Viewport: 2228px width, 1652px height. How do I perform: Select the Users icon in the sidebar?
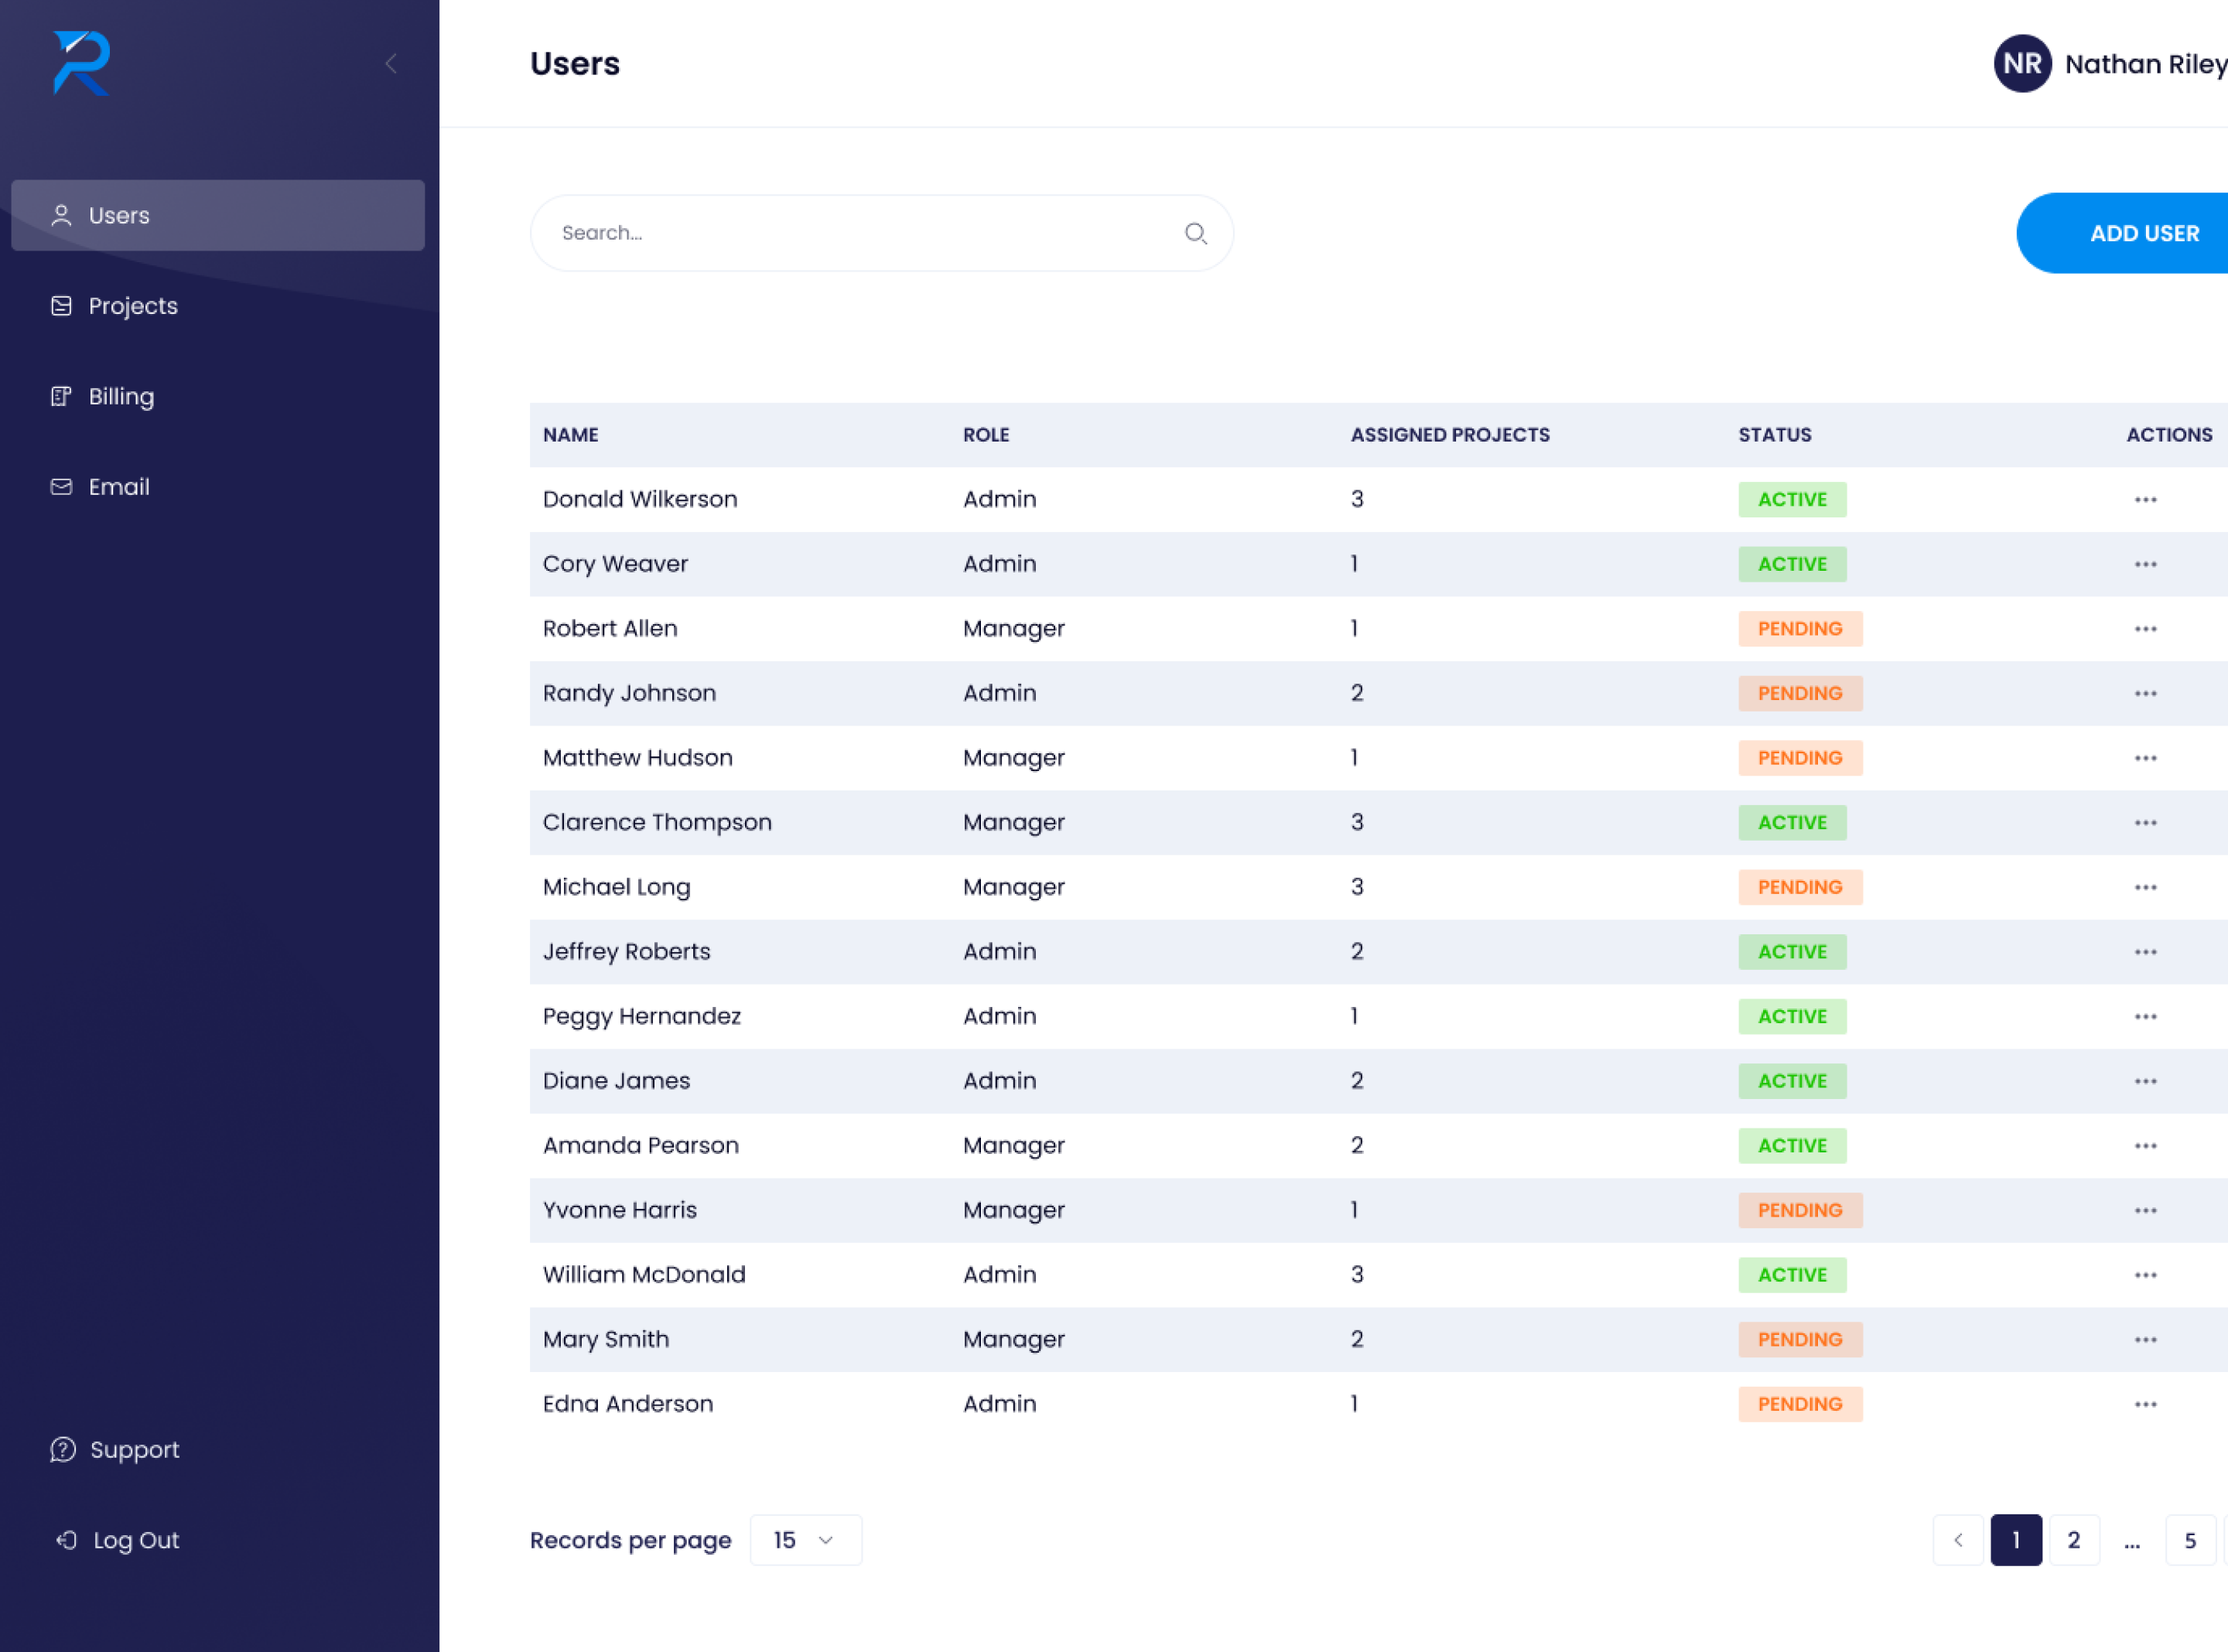coord(60,215)
